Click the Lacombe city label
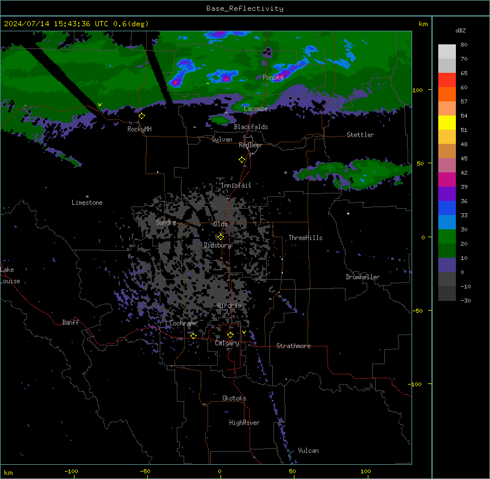 [x=256, y=109]
